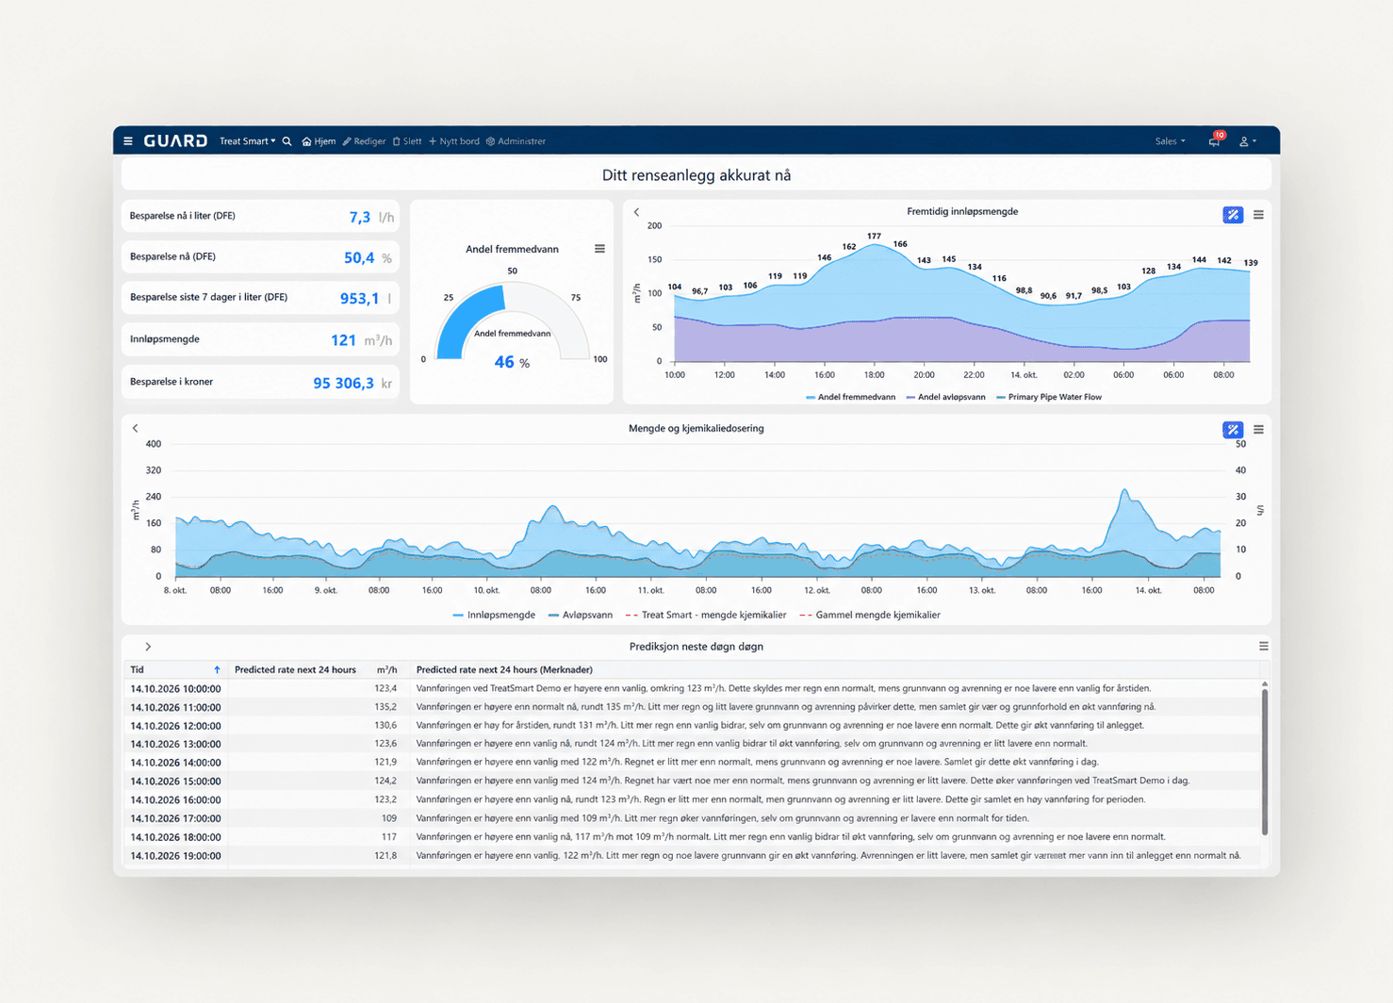The width and height of the screenshot is (1393, 1003).
Task: Click the 177 peak data label
Action: coord(874,237)
